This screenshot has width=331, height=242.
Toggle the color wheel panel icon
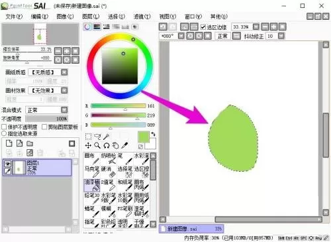point(87,27)
